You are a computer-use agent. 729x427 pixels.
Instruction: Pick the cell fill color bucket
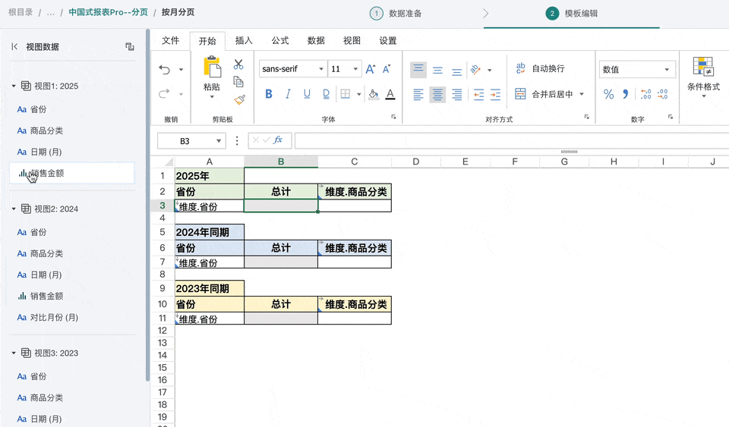click(374, 94)
